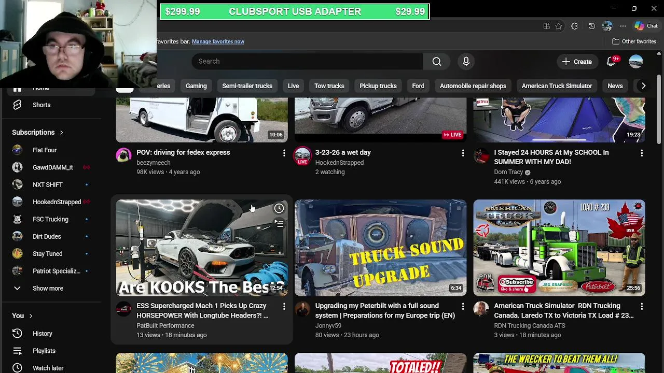Open Other favorites folder
This screenshot has height=373, width=664.
(634, 41)
